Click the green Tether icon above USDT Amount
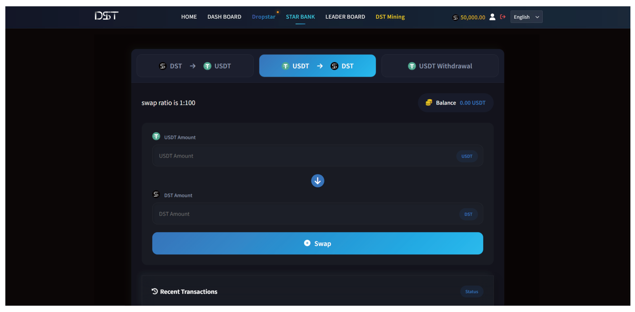 (x=156, y=136)
